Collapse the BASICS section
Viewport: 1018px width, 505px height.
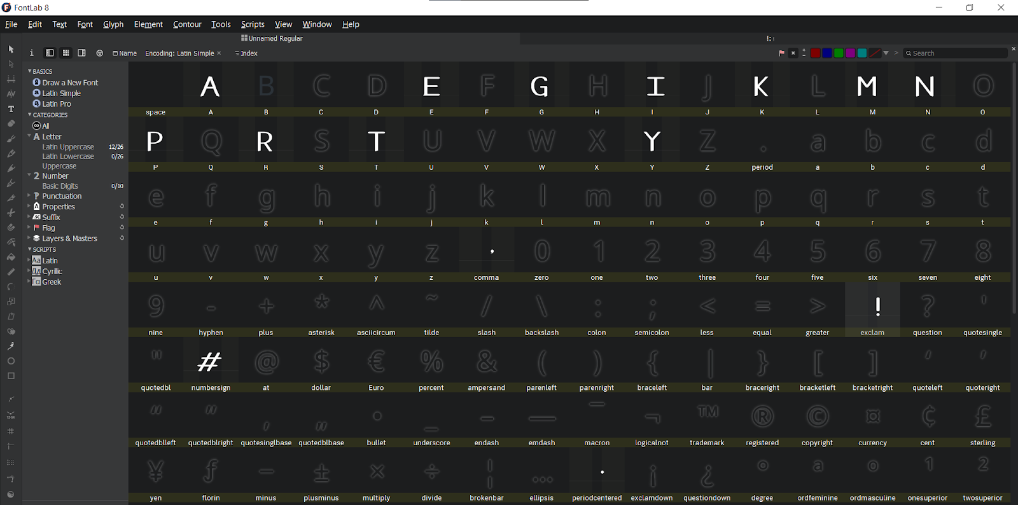[29, 71]
